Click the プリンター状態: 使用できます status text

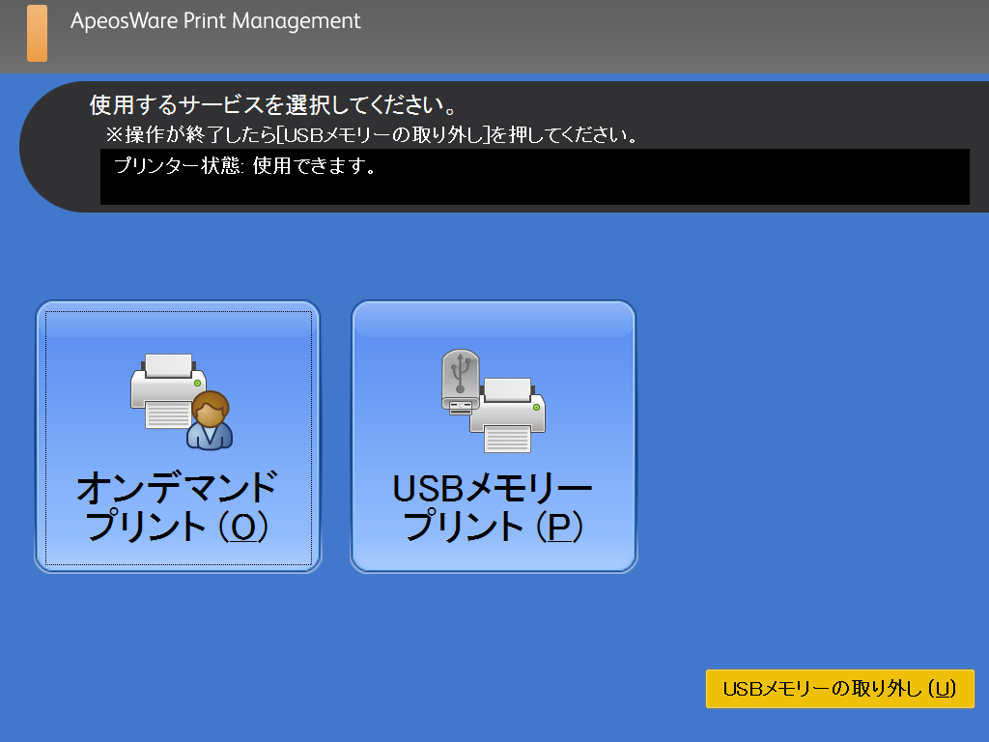[245, 166]
